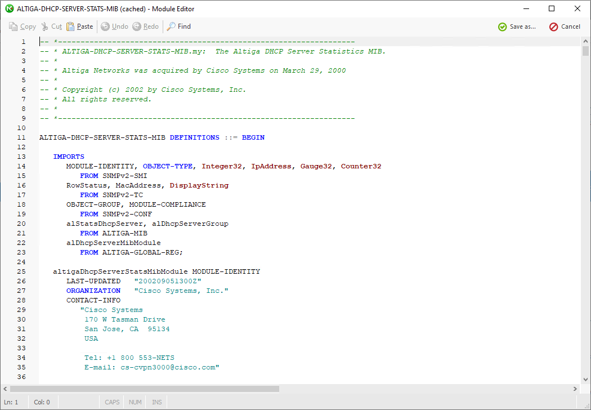Click the Cancel button label
This screenshot has width=591, height=410.
tap(571, 26)
